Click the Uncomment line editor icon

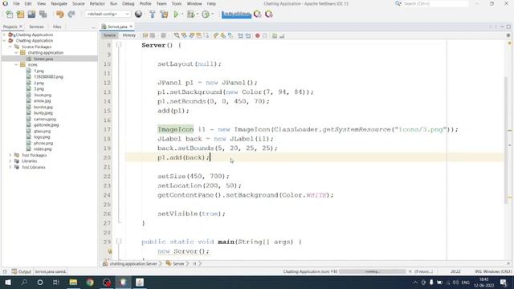point(282,35)
